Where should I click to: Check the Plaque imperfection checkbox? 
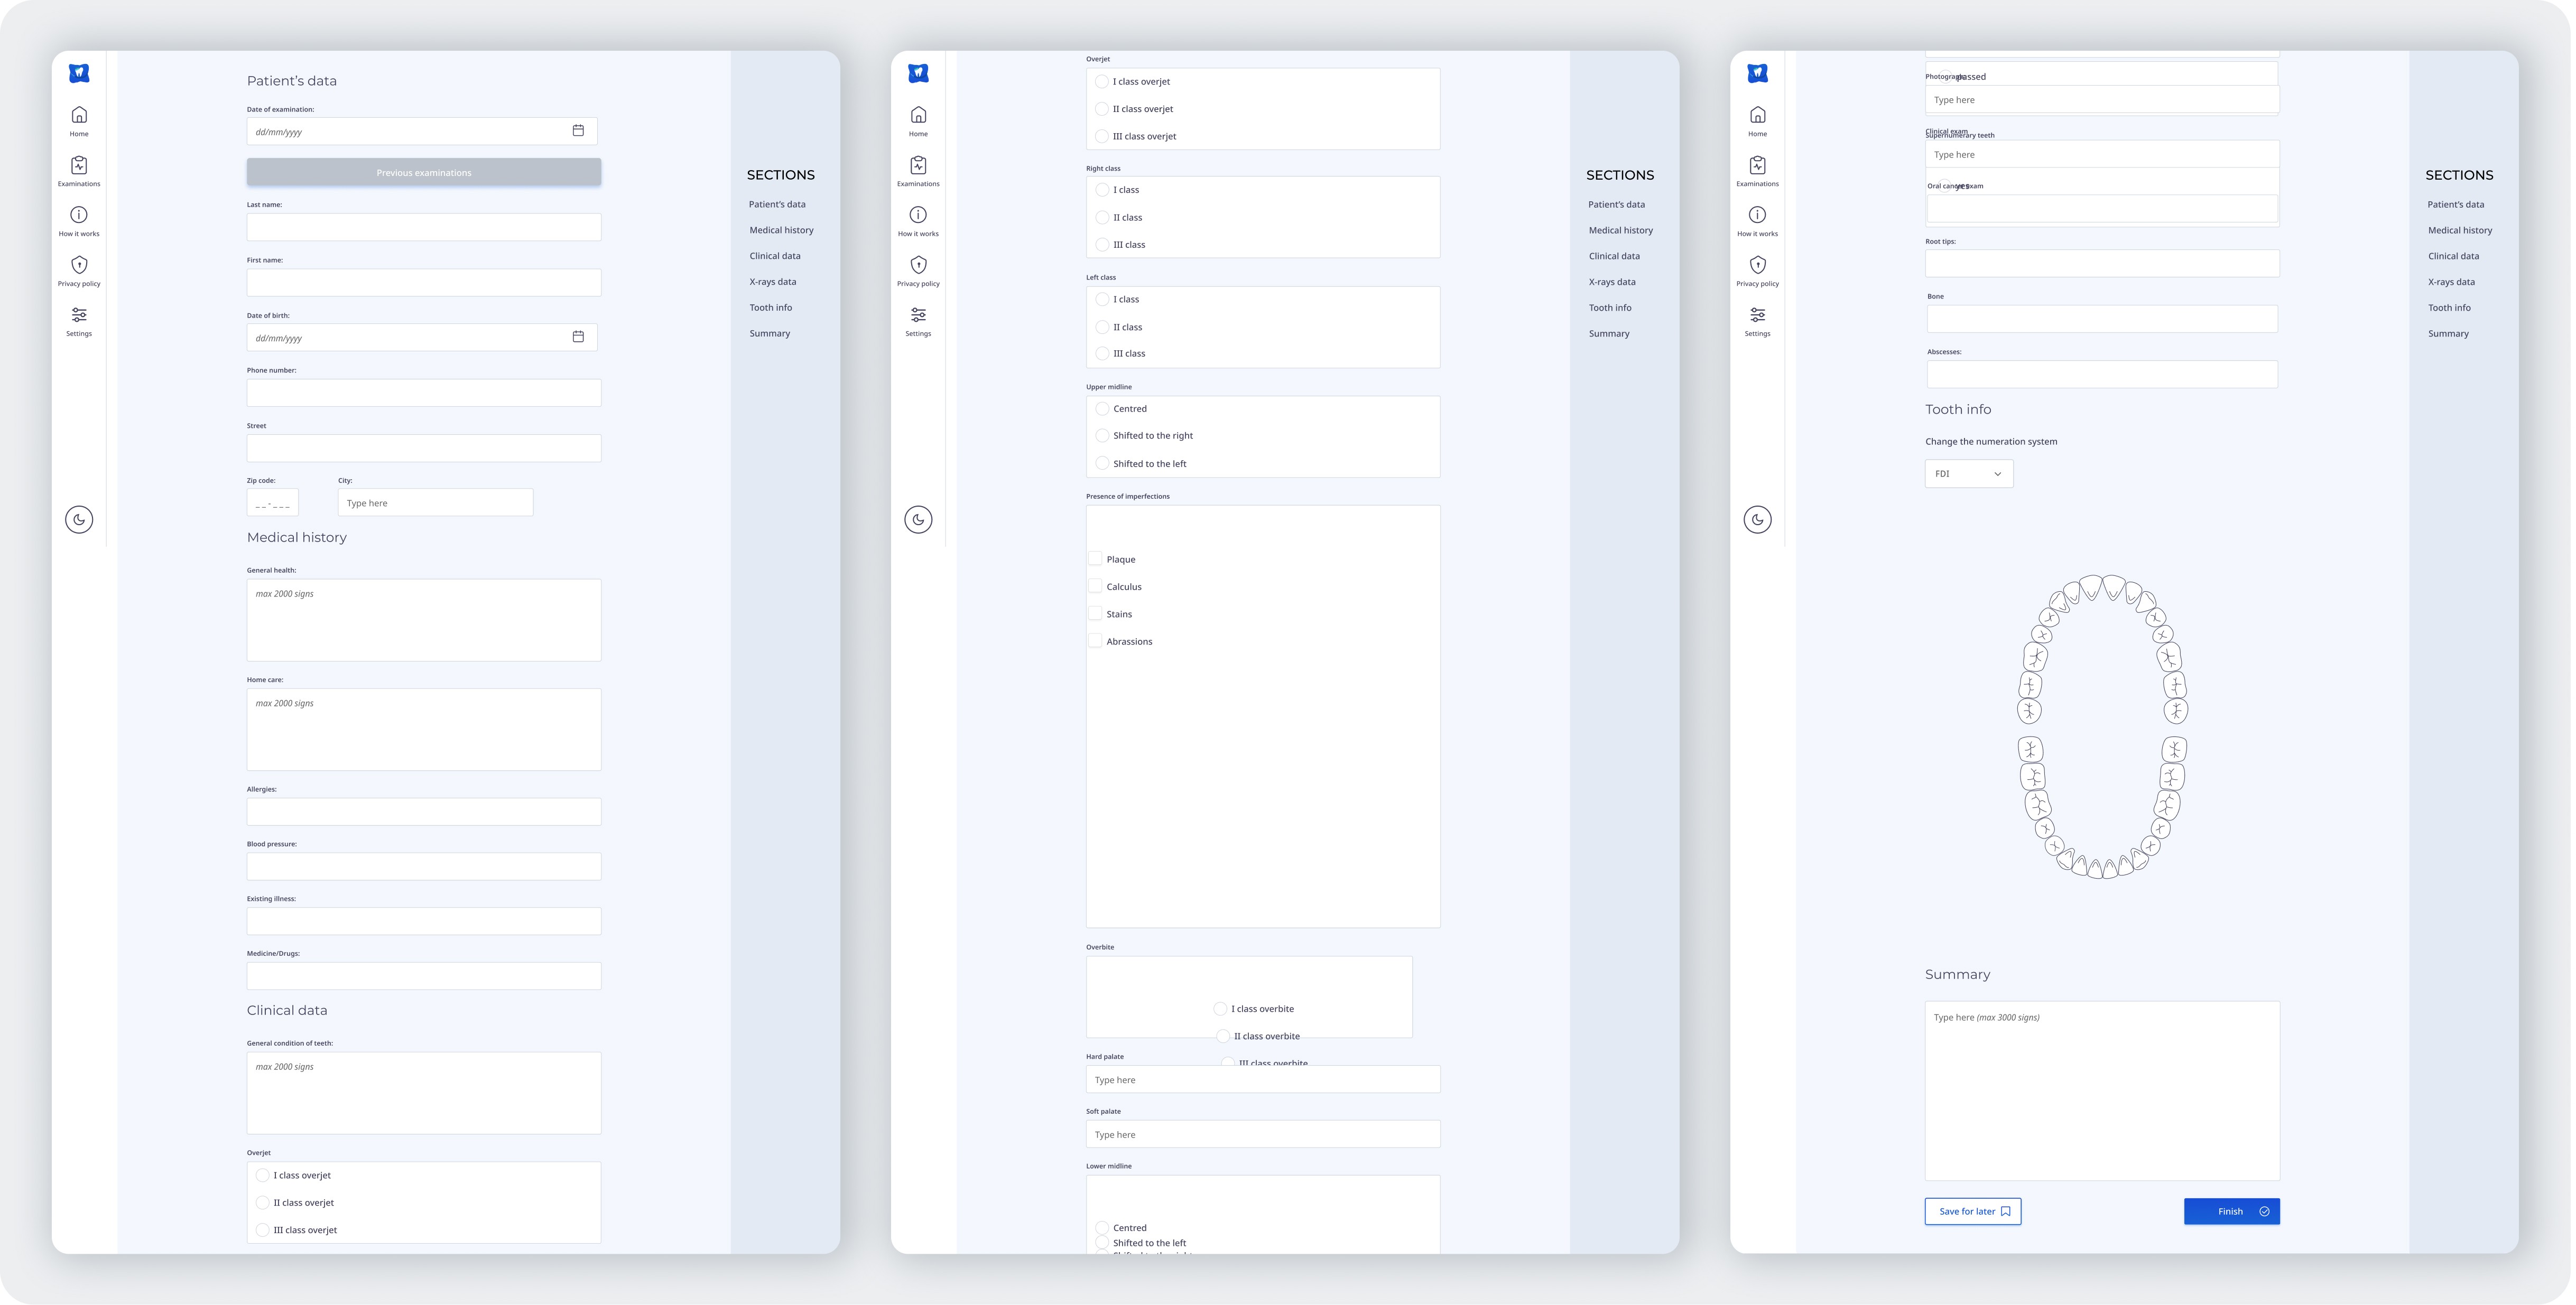(1095, 559)
